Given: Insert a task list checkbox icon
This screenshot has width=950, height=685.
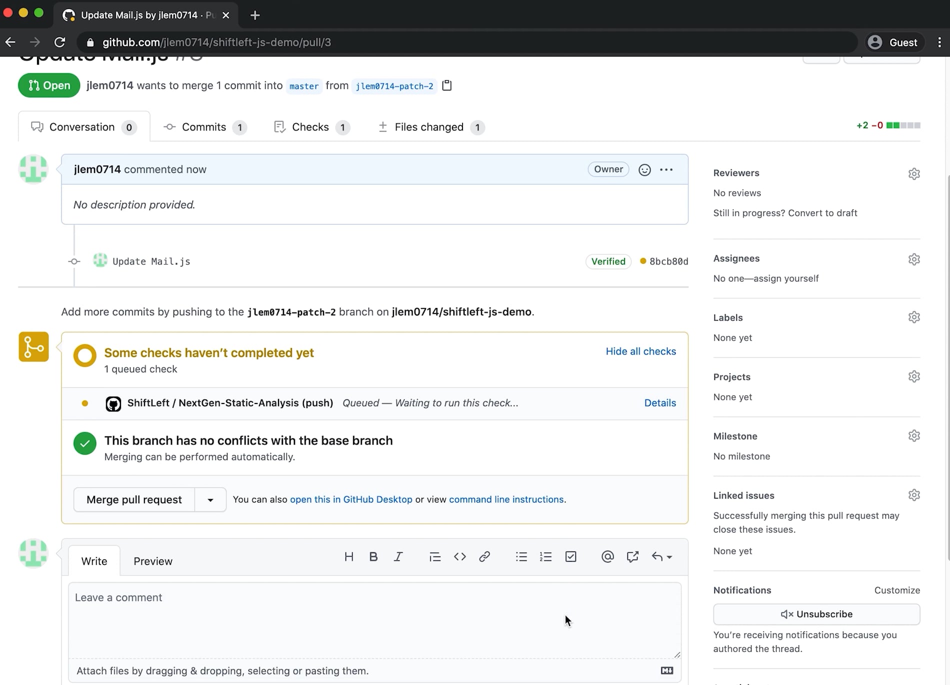Looking at the screenshot, I should coord(570,557).
